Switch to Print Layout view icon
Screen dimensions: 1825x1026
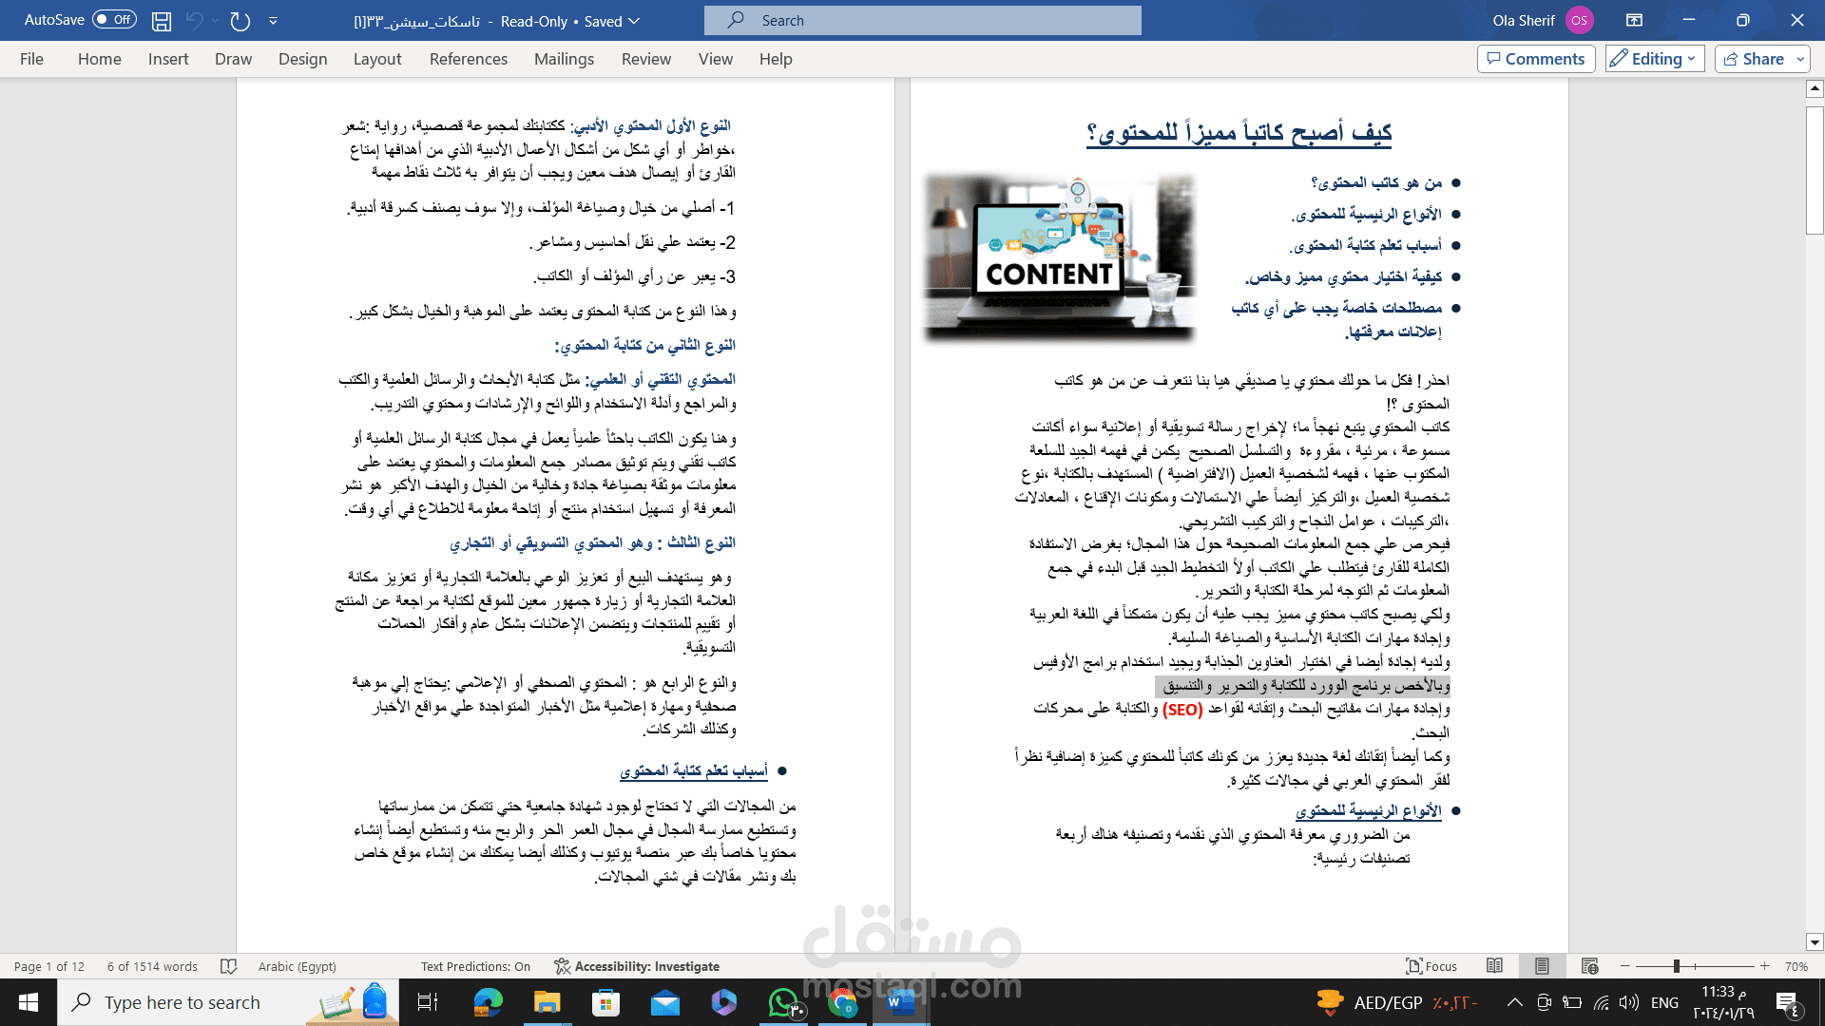tap(1542, 966)
